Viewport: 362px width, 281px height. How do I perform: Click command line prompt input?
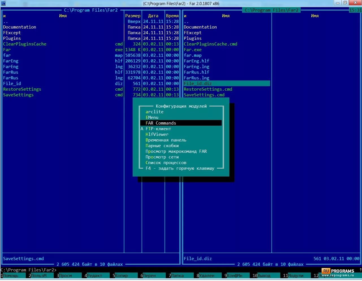pyautogui.click(x=181, y=270)
